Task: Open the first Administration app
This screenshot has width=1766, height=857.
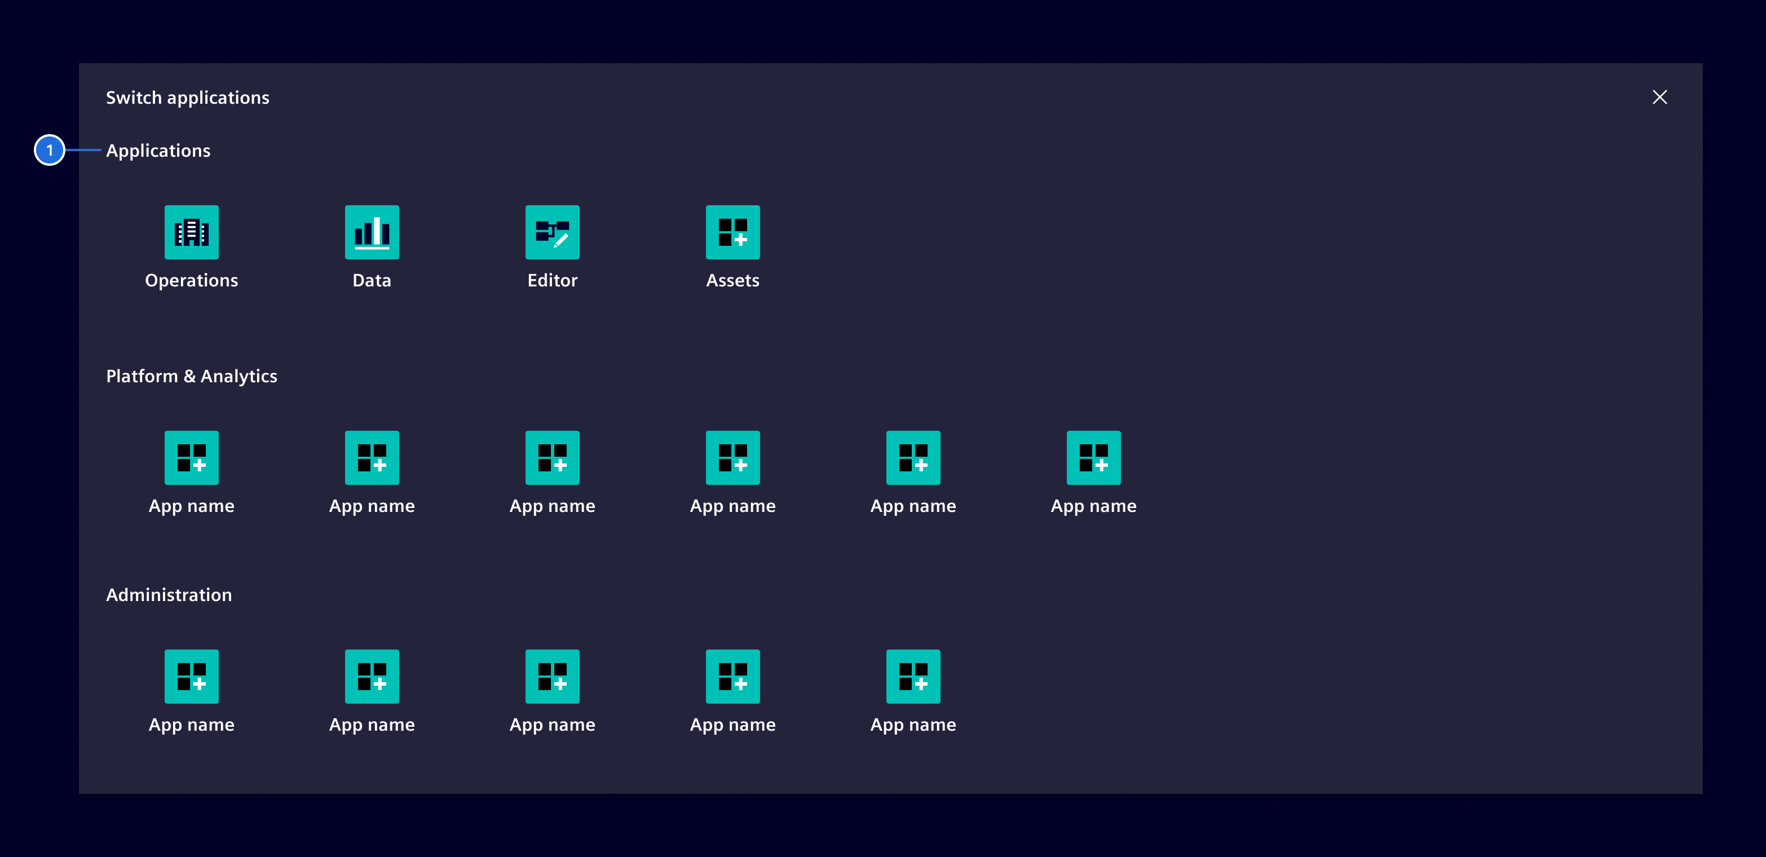Action: [191, 676]
